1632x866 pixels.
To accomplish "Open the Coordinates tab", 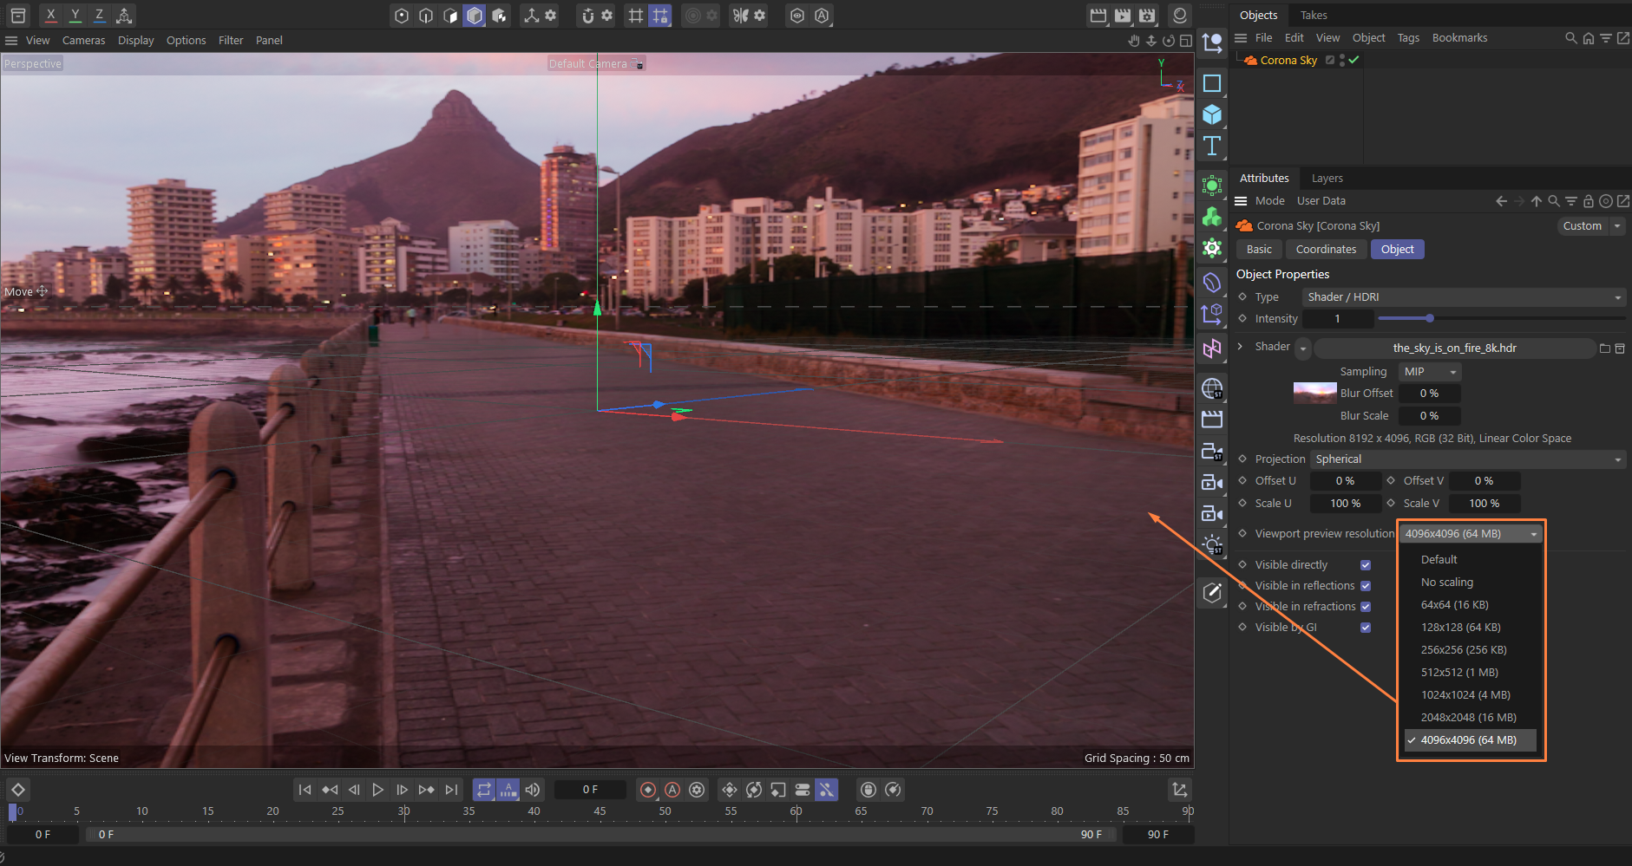I will point(1326,250).
